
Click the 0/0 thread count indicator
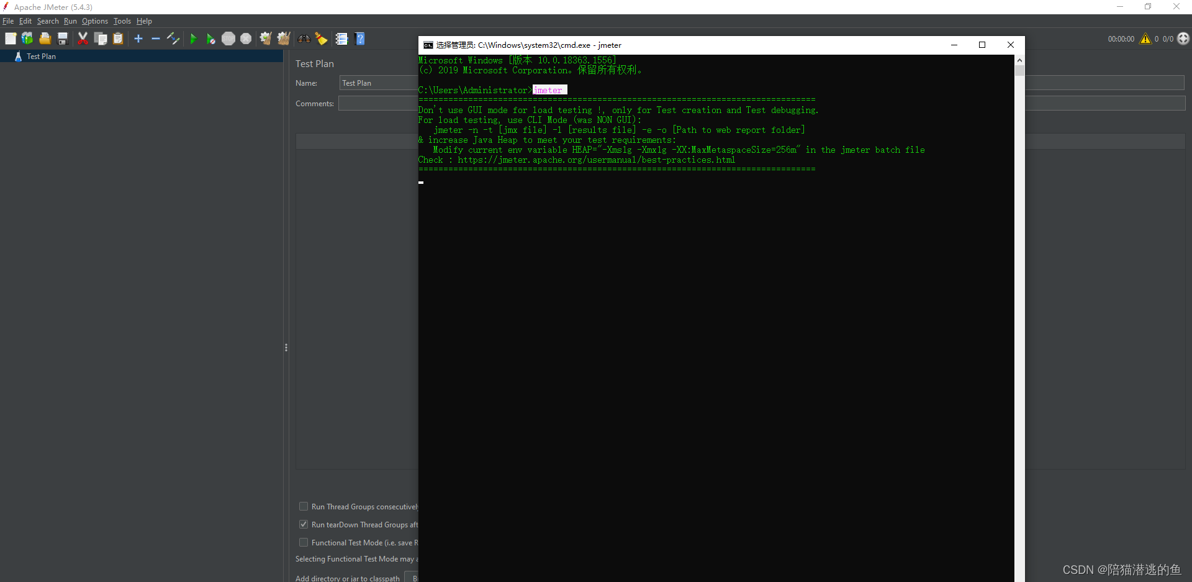click(x=1168, y=39)
